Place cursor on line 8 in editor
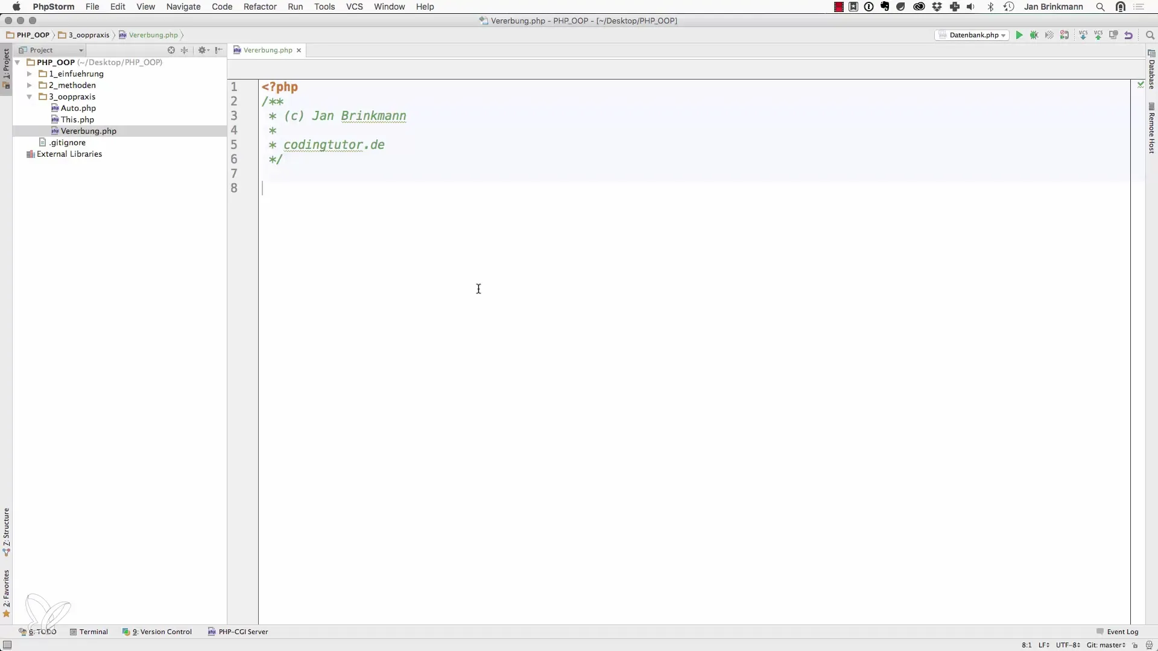 click(694, 188)
